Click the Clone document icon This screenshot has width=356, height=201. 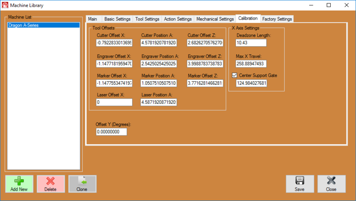[x=82, y=181]
